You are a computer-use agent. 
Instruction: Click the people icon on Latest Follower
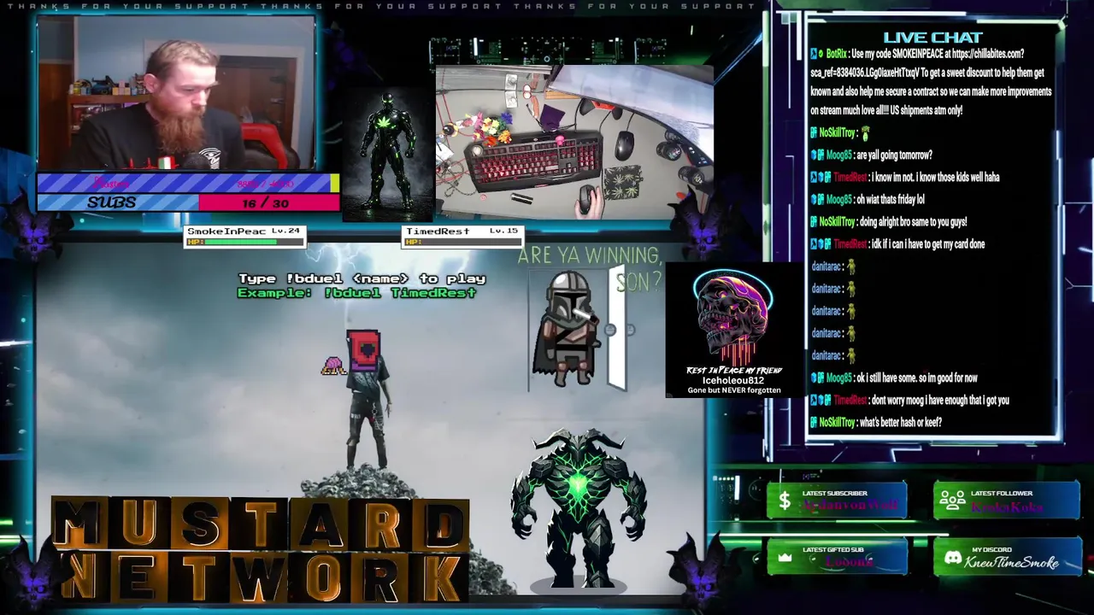coord(952,501)
